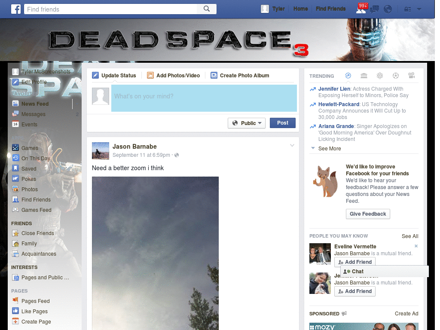Open See All people you may know
This screenshot has height=330, width=440.
pos(409,236)
